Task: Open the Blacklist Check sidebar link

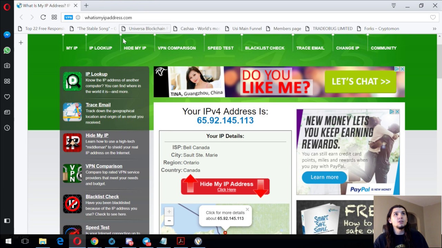Action: point(102,197)
